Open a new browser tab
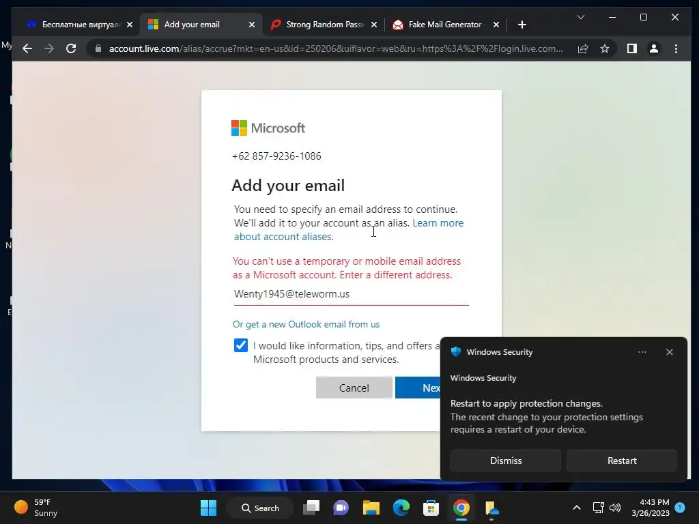Viewport: 699px width, 524px height. click(x=522, y=25)
